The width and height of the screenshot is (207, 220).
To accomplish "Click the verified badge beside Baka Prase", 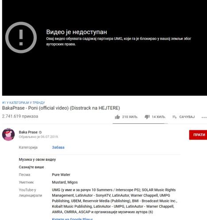I will (x=40, y=132).
